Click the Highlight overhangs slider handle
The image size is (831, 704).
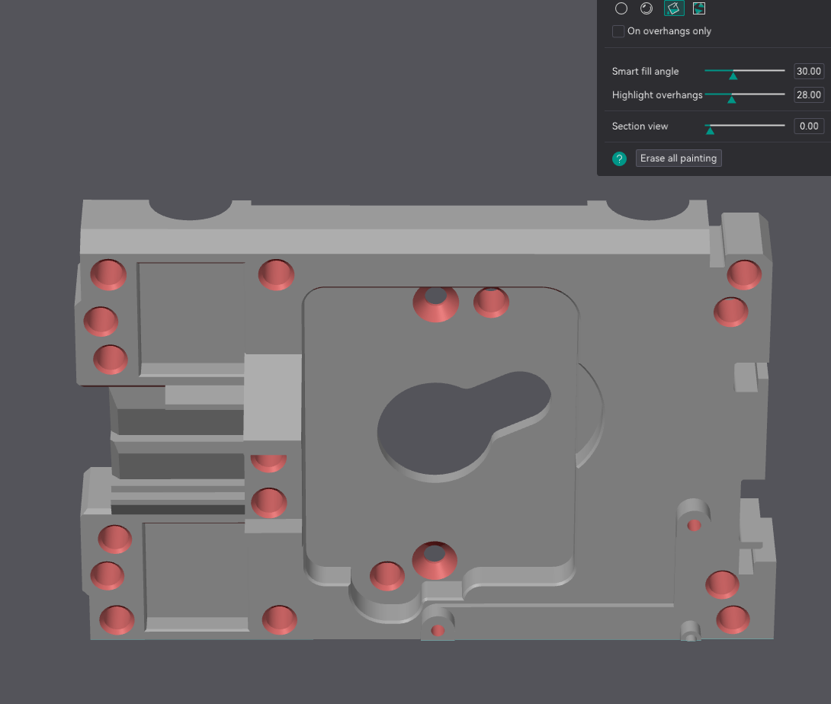pos(730,98)
